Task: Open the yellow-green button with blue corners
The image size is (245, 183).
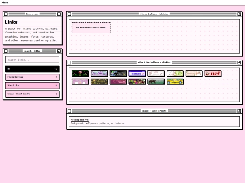Action: 175,81
